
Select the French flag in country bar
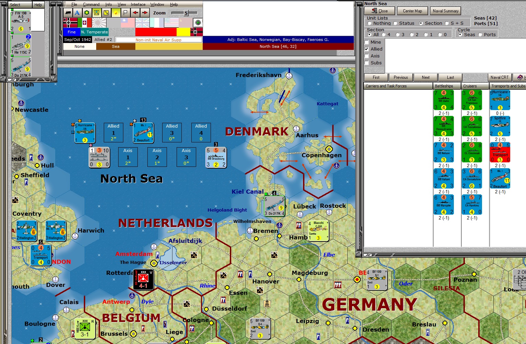[x=157, y=23]
